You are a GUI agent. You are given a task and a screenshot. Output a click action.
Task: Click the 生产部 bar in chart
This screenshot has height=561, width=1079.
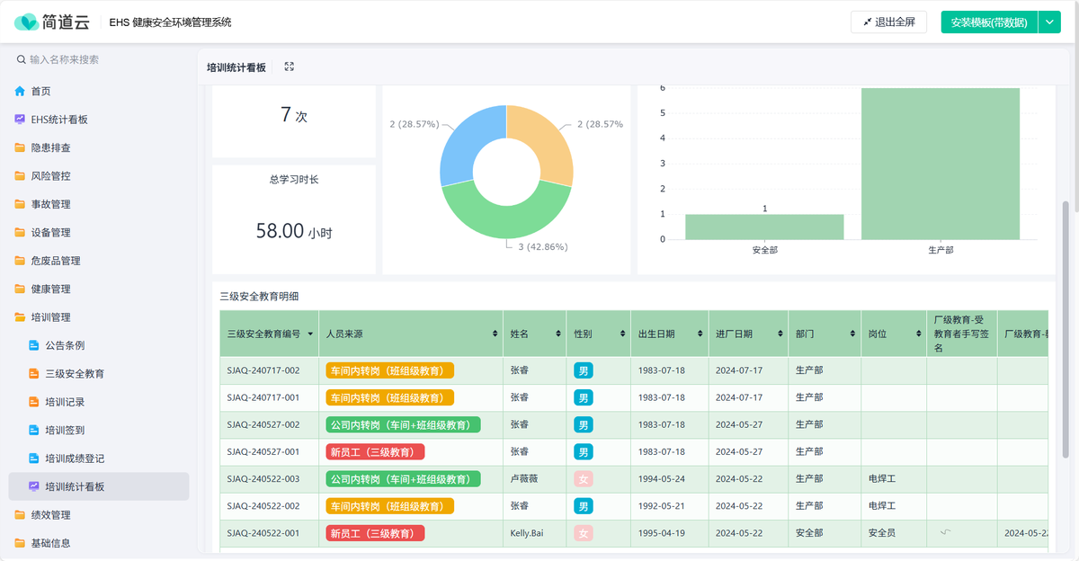pos(940,164)
